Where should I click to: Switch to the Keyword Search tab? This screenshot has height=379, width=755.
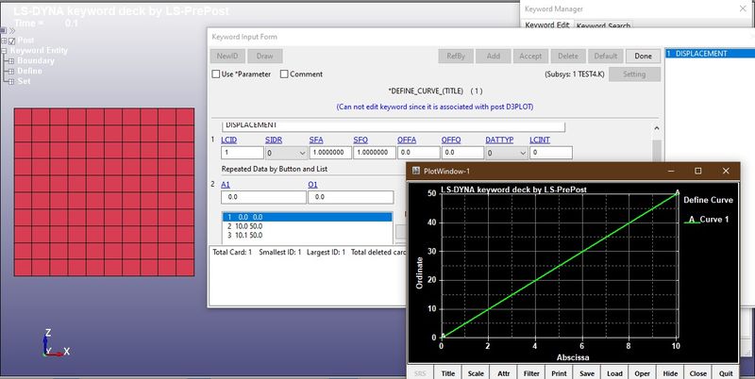[x=603, y=25]
